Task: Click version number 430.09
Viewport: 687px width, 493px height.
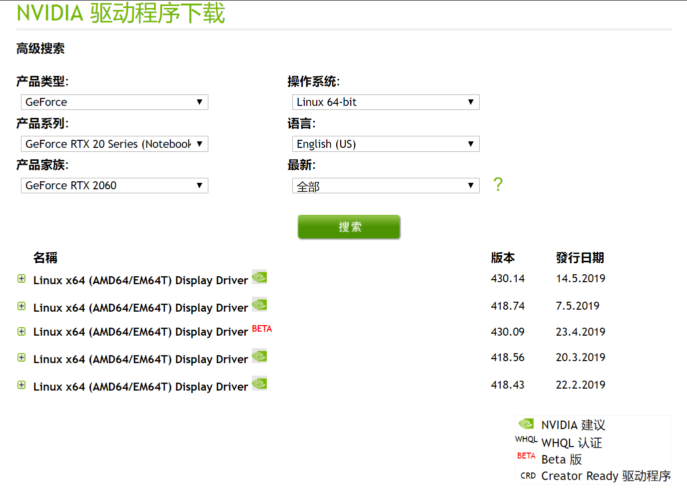Action: [x=508, y=332]
